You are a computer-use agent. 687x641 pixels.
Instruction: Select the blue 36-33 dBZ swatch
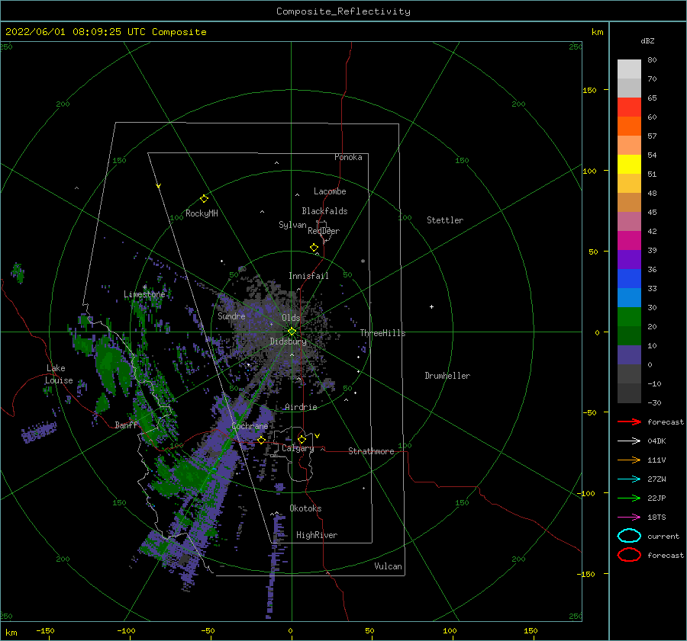coord(629,278)
